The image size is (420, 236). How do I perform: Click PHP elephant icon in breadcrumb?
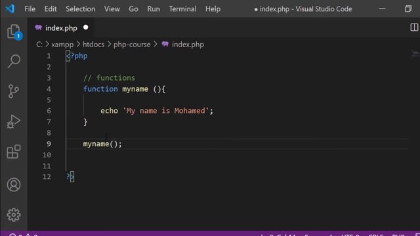pos(165,44)
